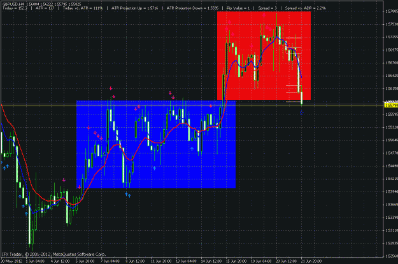The image size is (398, 264).
Task: Click the '21 Jun 20:00' time label
Action: (311, 261)
